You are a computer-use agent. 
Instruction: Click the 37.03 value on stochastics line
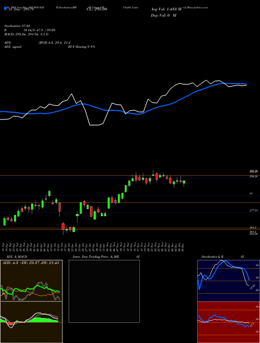tap(252, 287)
